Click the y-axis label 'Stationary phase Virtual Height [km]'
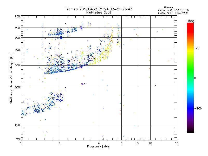 (11, 78)
